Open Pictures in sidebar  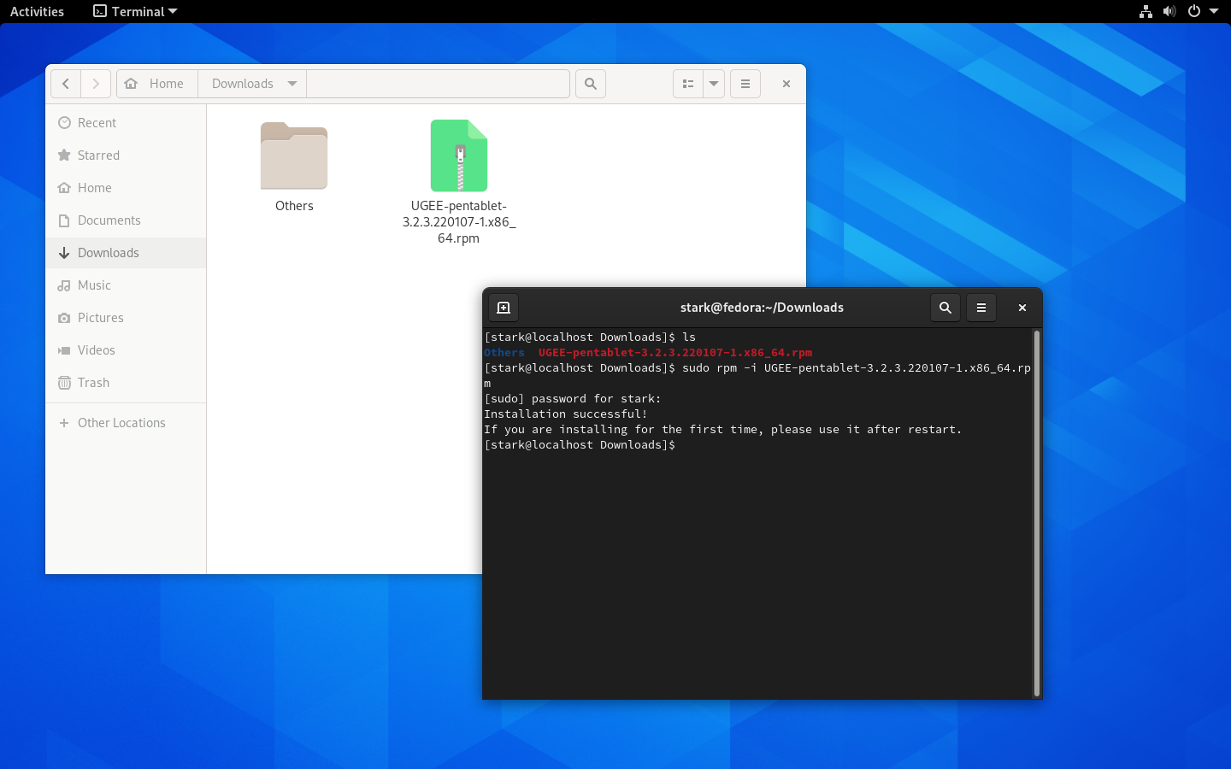pos(126,318)
